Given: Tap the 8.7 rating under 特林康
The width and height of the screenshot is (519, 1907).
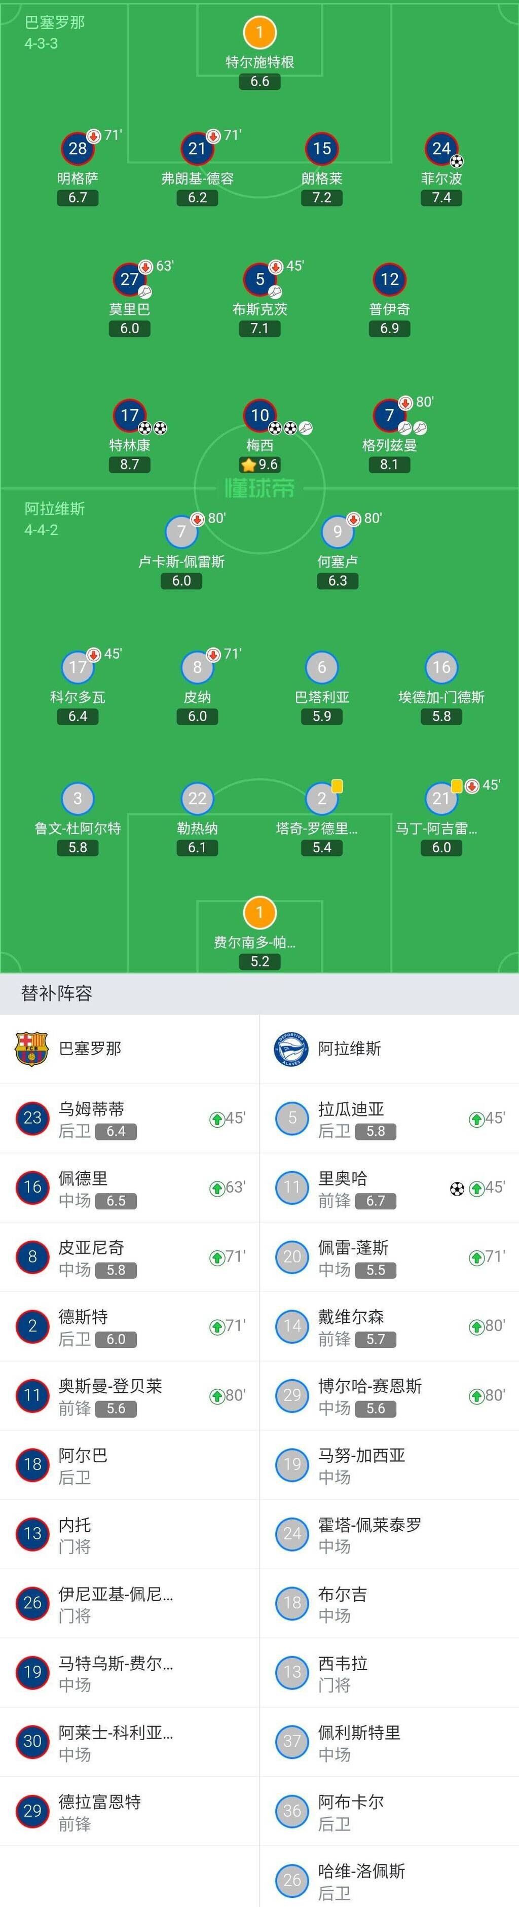Looking at the screenshot, I should pyautogui.click(x=130, y=465).
